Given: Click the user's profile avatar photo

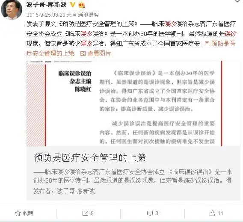Looking at the screenshot, I should coord(12,9).
